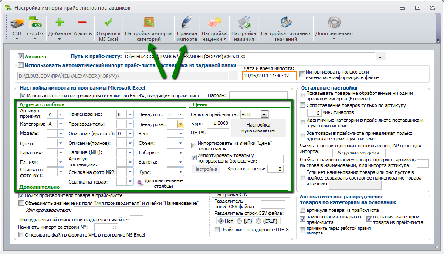This screenshot has width=444, height=254.
Task: Expand the csd.xlsx toolbar dropdown arrow
Action: click(35, 39)
